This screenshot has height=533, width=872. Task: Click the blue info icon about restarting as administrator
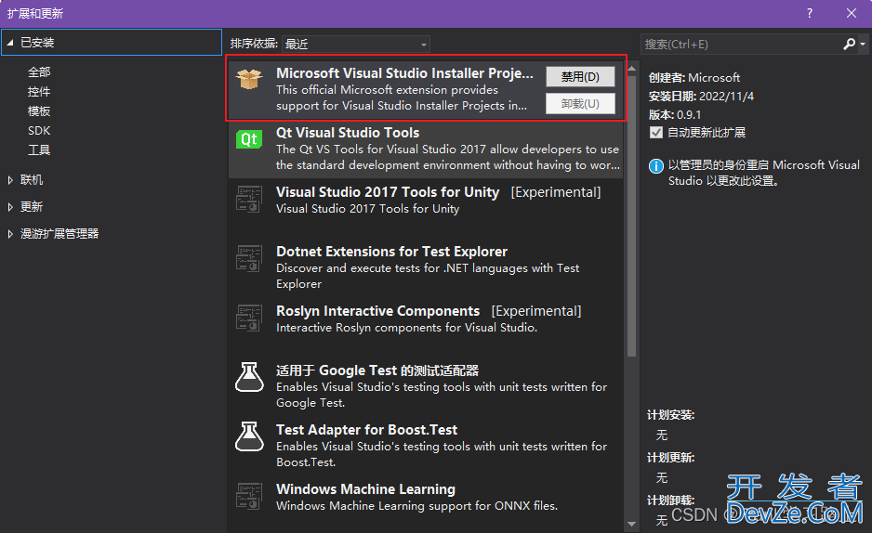pyautogui.click(x=656, y=165)
